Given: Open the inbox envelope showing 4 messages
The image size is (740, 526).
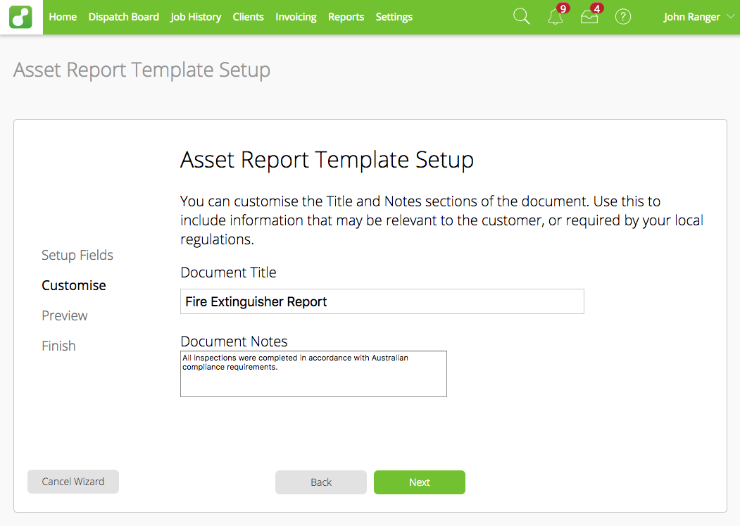Looking at the screenshot, I should pyautogui.click(x=589, y=17).
